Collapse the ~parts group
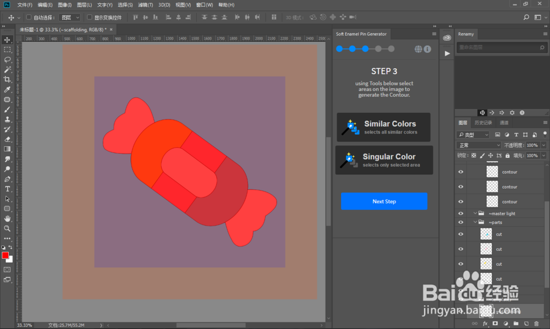 (475, 222)
